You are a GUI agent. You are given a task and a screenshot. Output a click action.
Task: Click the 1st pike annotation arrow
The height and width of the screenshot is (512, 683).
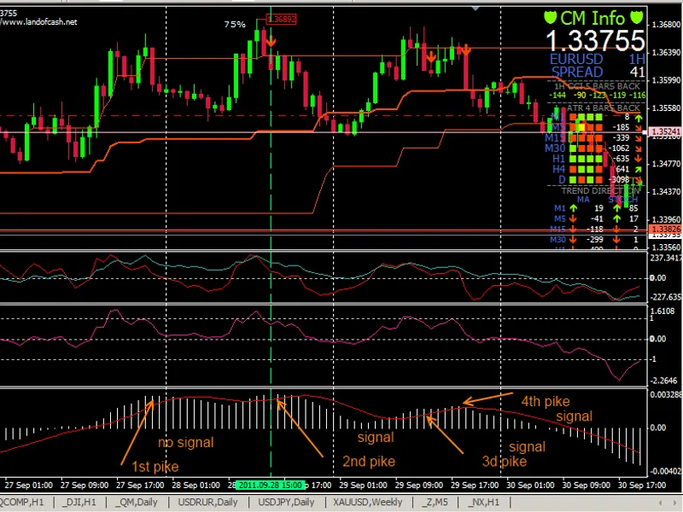137,432
